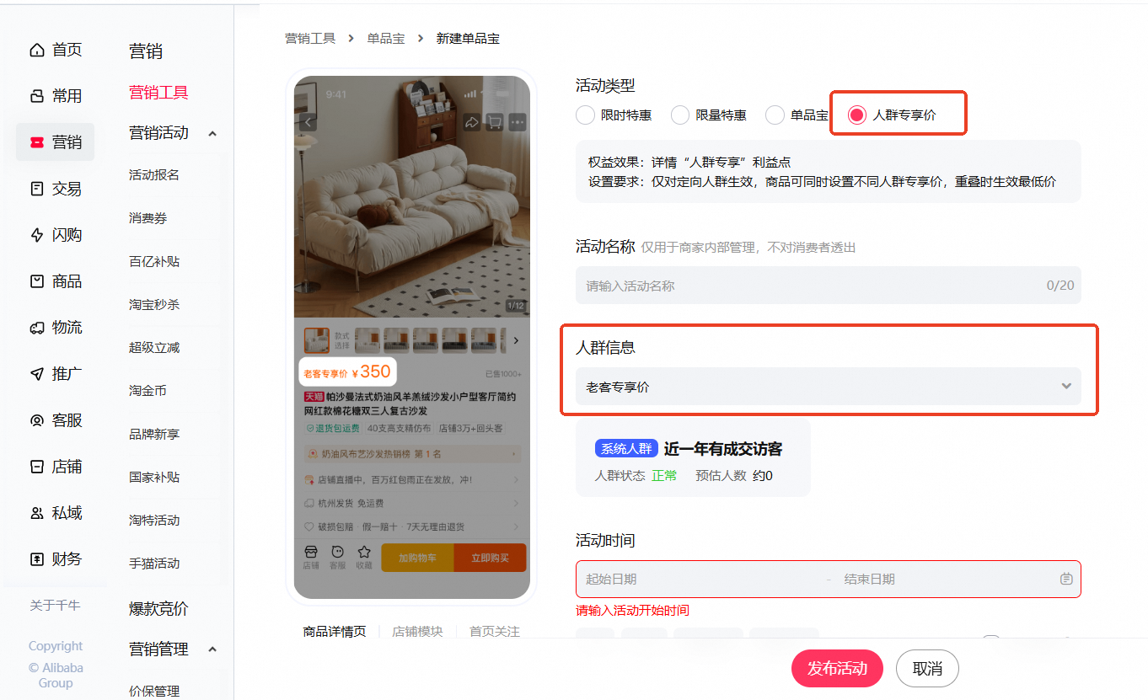Click 收藏 star icon in preview
This screenshot has height=700, width=1148.
tap(364, 557)
